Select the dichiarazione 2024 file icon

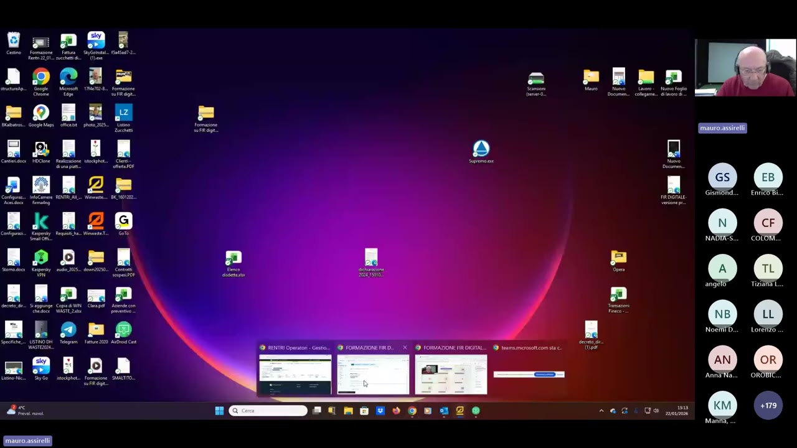click(x=371, y=263)
